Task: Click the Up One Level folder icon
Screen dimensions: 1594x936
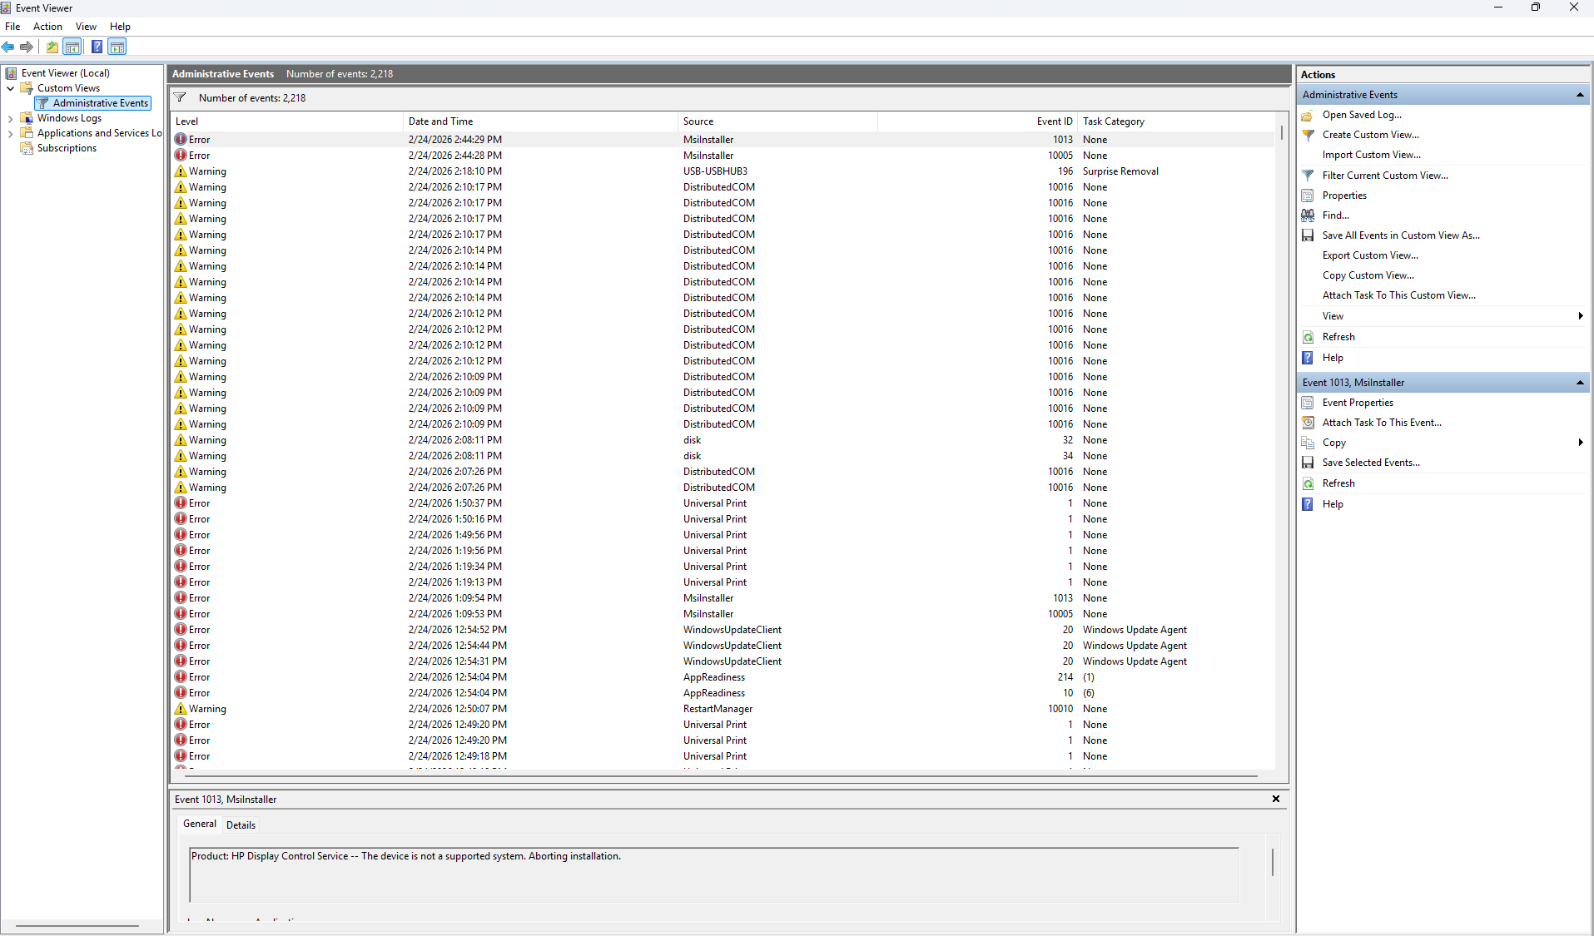Action: (x=52, y=47)
